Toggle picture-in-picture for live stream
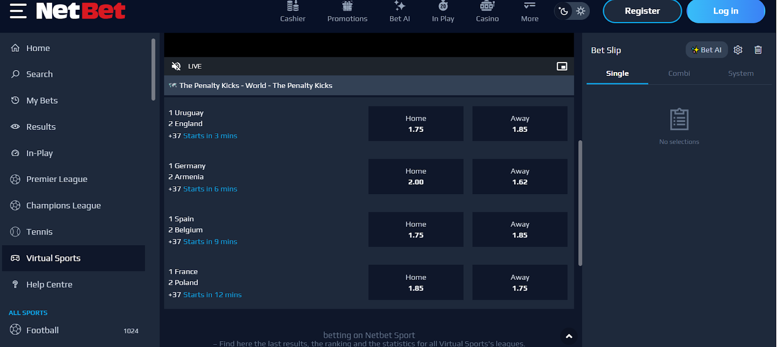 point(562,66)
